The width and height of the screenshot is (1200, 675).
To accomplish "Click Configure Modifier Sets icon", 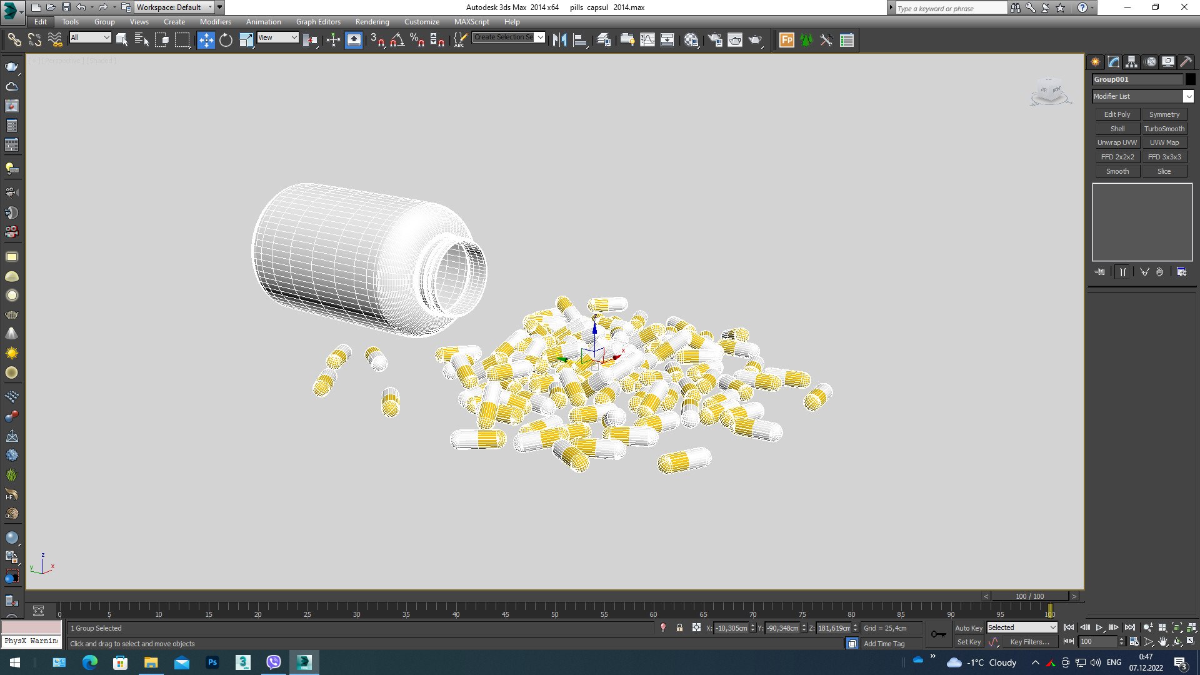I will [x=1181, y=272].
